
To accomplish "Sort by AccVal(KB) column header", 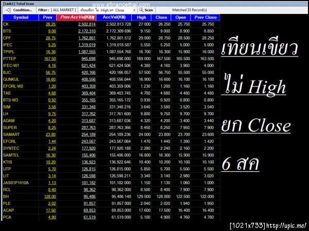I will tap(114, 17).
